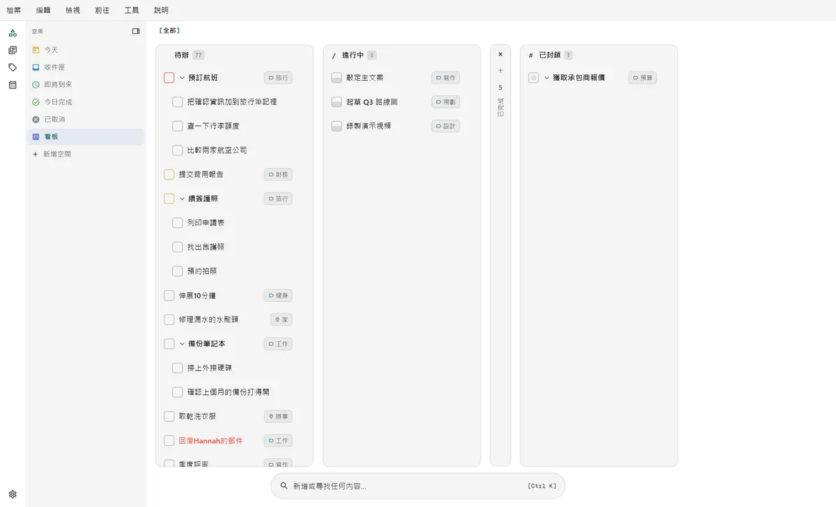Toggle the blocked checkbox for 獲取承包商報價
The height and width of the screenshot is (507, 836).
tap(534, 78)
